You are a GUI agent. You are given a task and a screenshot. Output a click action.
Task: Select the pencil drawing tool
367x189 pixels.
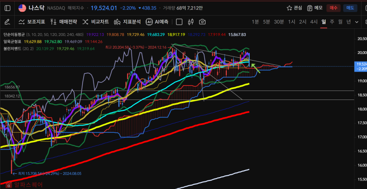(7, 22)
